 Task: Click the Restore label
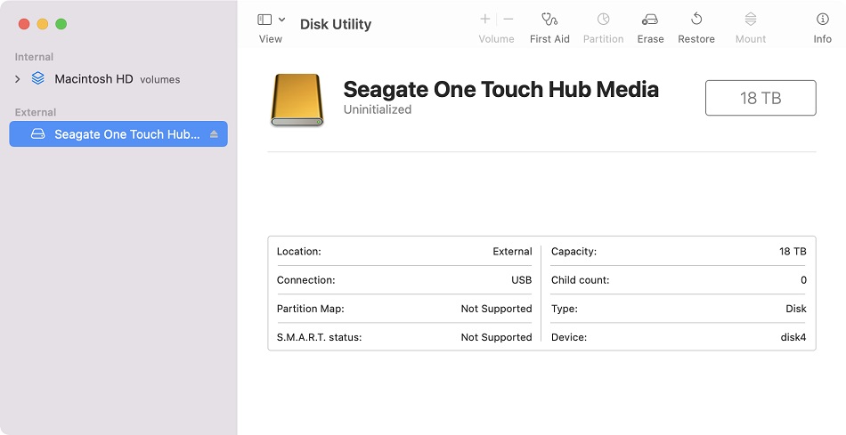[x=696, y=39]
